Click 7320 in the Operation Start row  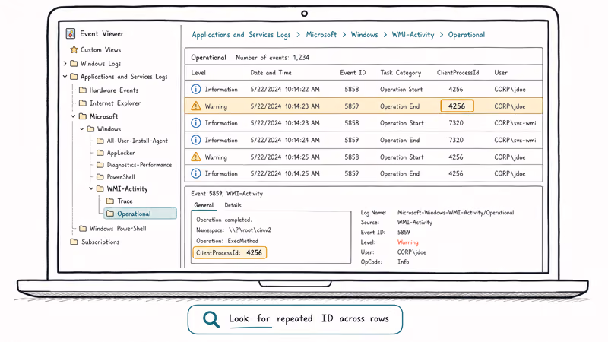[455, 123]
